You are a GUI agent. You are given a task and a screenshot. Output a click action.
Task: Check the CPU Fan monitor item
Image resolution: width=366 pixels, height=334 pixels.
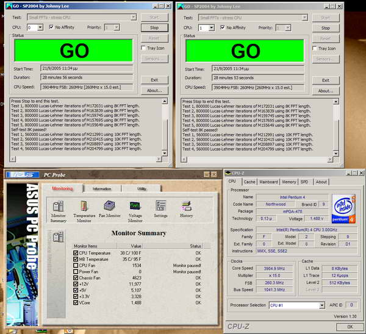(76, 265)
